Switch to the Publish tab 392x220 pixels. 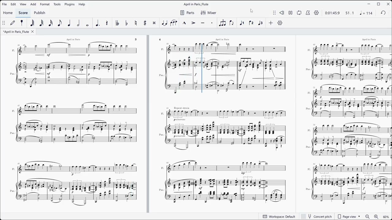coord(40,13)
